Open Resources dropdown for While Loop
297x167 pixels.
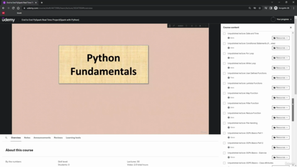[280, 68]
